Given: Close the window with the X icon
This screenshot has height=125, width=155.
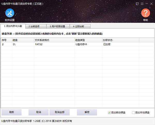Looking at the screenshot, I should 151,4.
